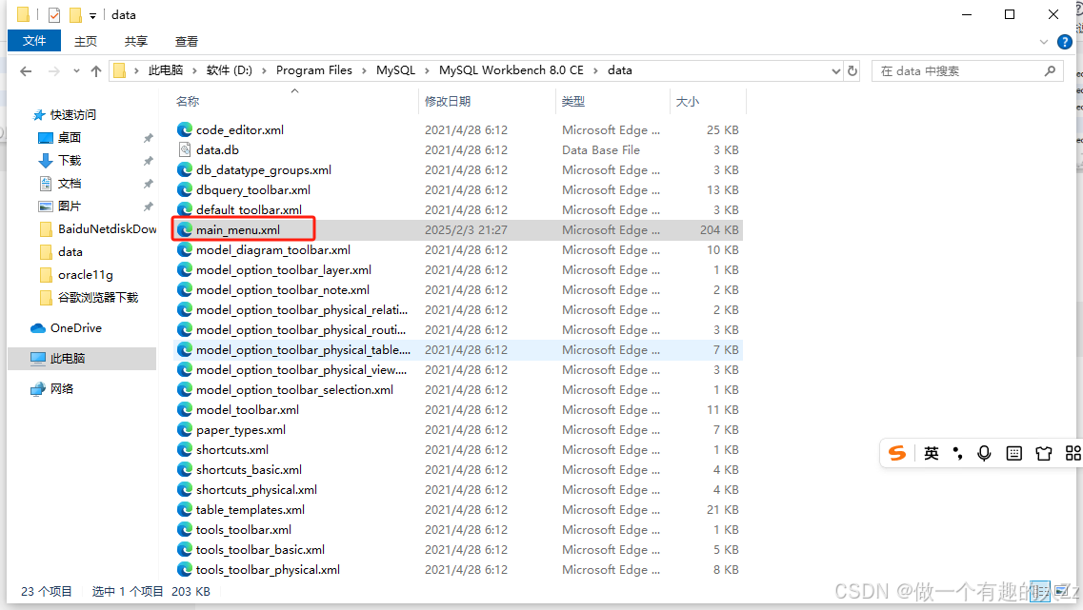Select the model_diagram_toolbar.xml file icon

click(x=185, y=249)
